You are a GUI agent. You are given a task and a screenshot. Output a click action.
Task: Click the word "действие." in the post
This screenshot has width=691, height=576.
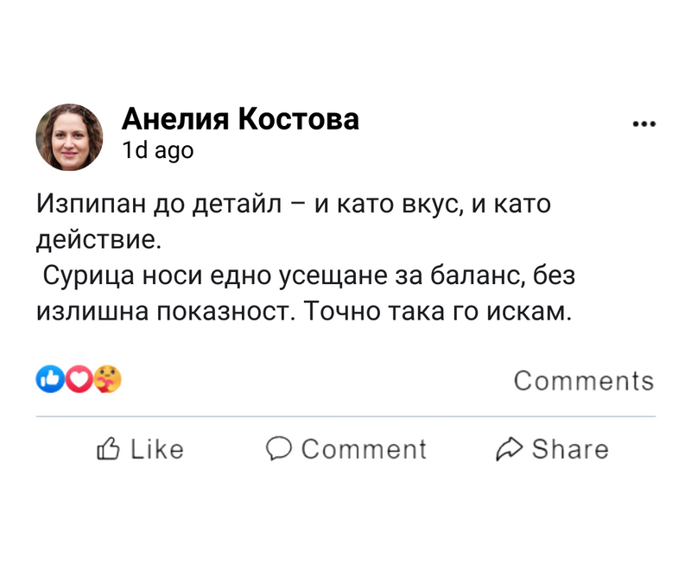click(98, 238)
